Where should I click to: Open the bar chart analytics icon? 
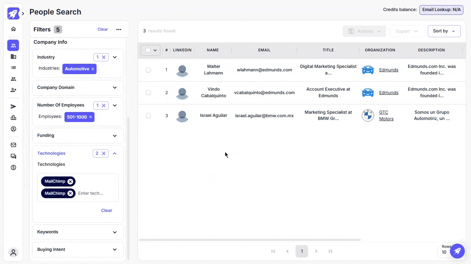coord(13,118)
